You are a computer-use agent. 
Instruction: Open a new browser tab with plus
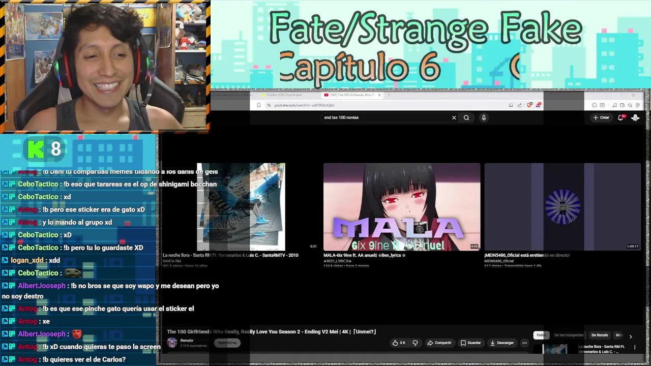coord(389,95)
